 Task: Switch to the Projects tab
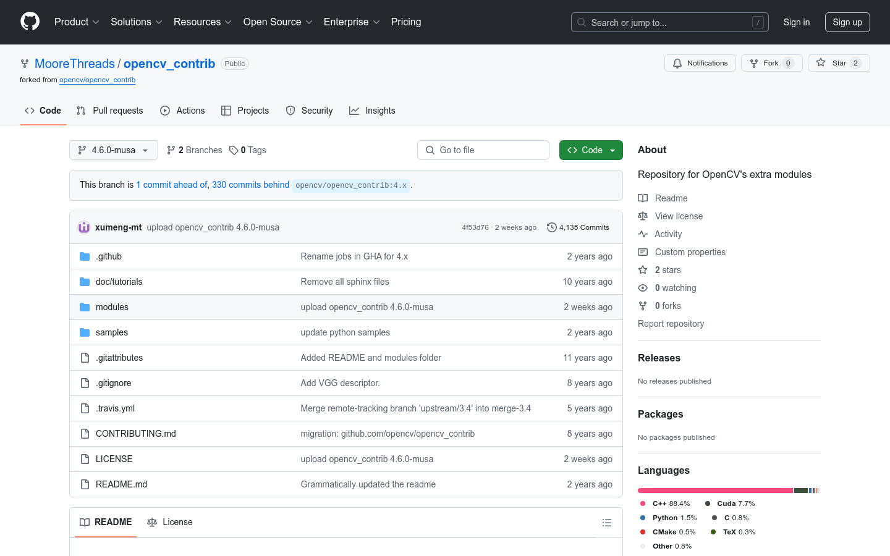245,111
